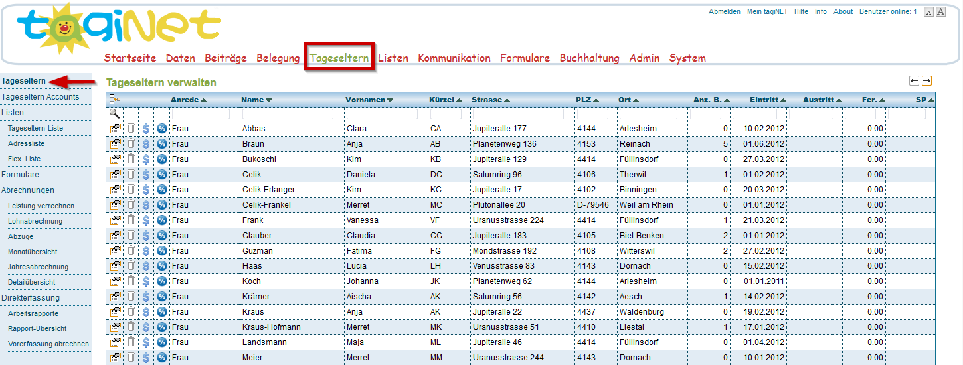
Task: Click the Abmelden link
Action: pos(724,12)
